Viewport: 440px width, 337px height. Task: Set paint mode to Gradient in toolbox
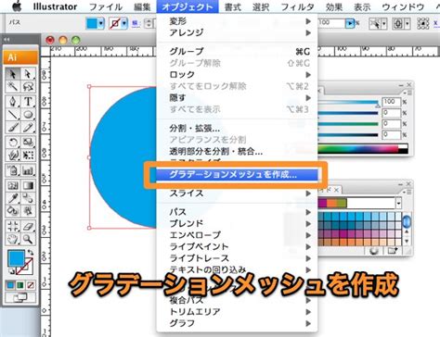click(x=20, y=285)
